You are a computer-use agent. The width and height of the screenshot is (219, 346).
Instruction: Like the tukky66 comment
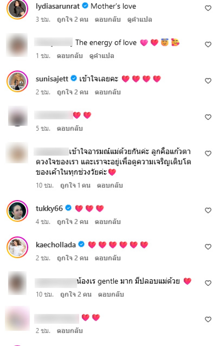click(208, 211)
